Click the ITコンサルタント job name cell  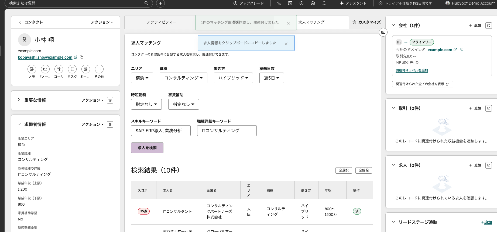(177, 212)
